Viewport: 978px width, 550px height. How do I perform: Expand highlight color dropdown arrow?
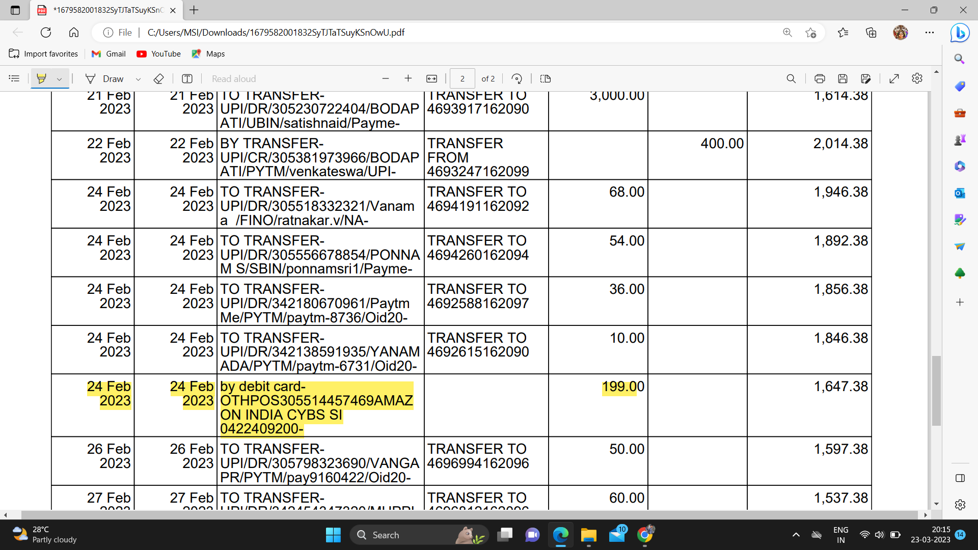[60, 79]
